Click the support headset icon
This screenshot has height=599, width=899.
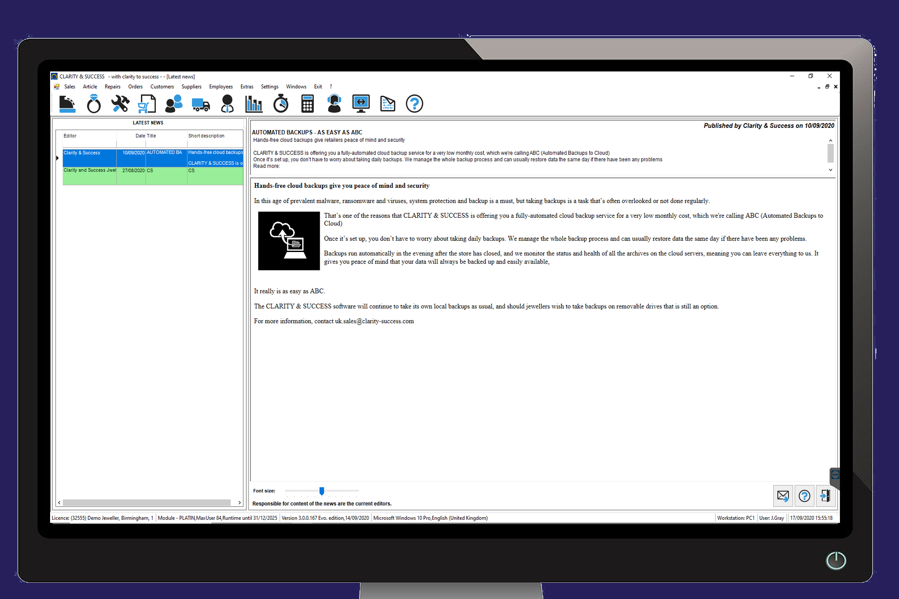tap(334, 104)
